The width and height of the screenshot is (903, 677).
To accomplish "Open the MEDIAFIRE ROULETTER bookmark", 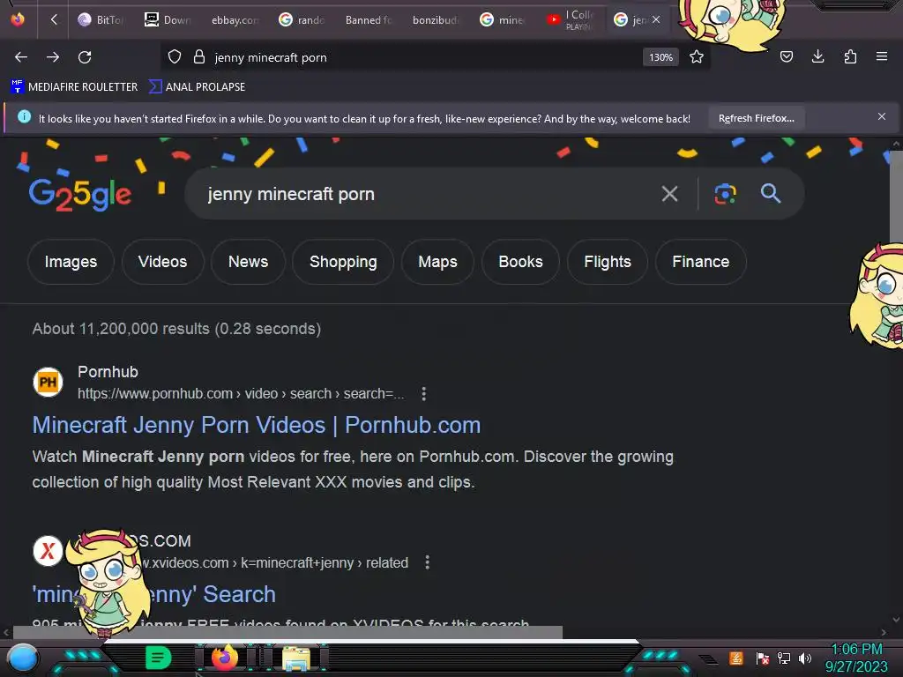I will point(74,87).
